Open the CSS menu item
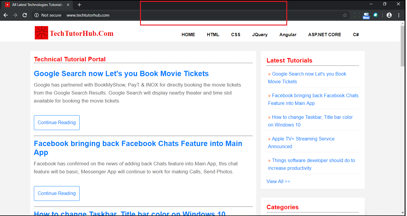Image resolution: width=407 pixels, height=216 pixels. coord(236,35)
